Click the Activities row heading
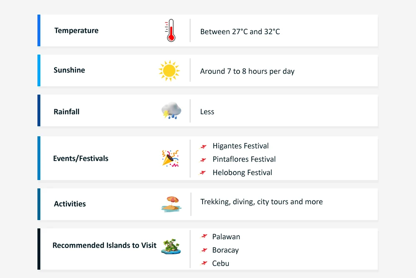Image resolution: width=416 pixels, height=278 pixels. [x=70, y=204]
